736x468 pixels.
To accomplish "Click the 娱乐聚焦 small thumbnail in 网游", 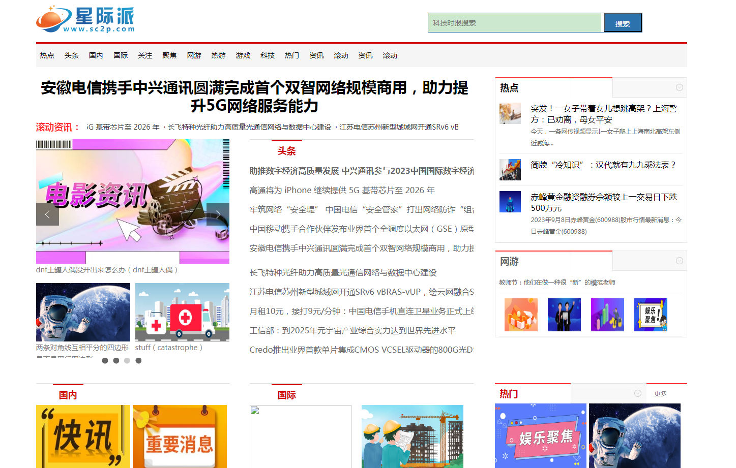I will 651,315.
